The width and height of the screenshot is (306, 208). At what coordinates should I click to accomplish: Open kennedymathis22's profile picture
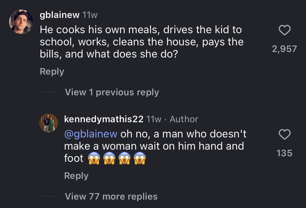pyautogui.click(x=48, y=123)
